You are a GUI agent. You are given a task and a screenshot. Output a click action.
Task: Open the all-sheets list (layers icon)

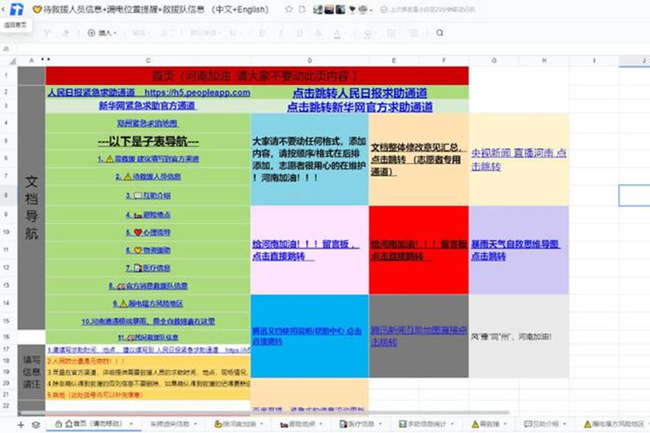36,424
